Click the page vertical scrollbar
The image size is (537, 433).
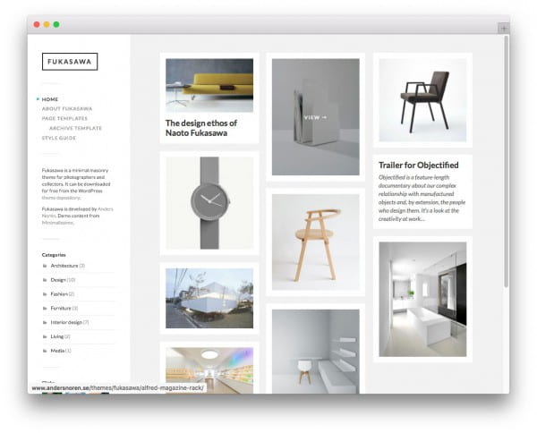tap(507, 162)
